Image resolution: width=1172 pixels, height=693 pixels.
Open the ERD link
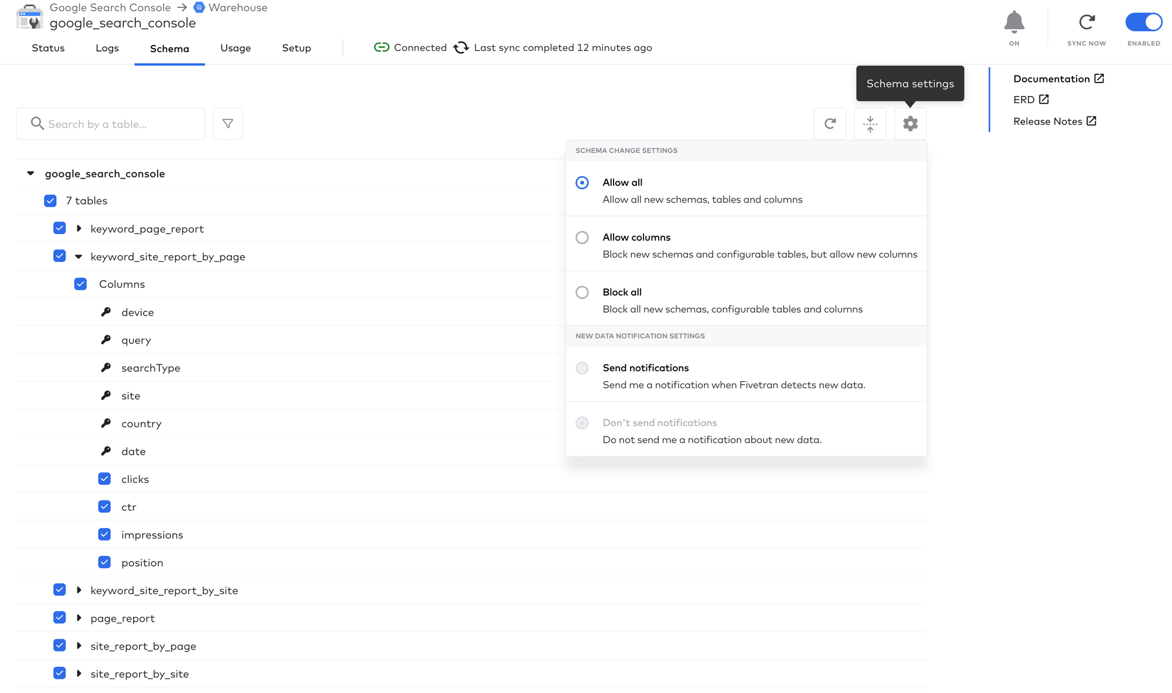click(1024, 100)
